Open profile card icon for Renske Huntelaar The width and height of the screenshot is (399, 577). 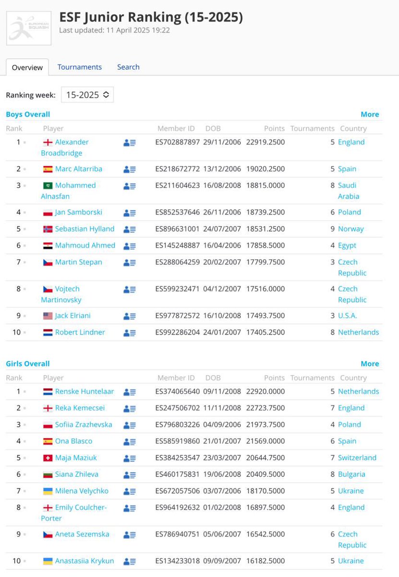[x=130, y=392]
